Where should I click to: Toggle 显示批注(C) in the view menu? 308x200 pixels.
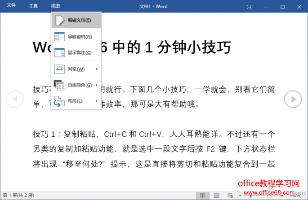pyautogui.click(x=76, y=53)
